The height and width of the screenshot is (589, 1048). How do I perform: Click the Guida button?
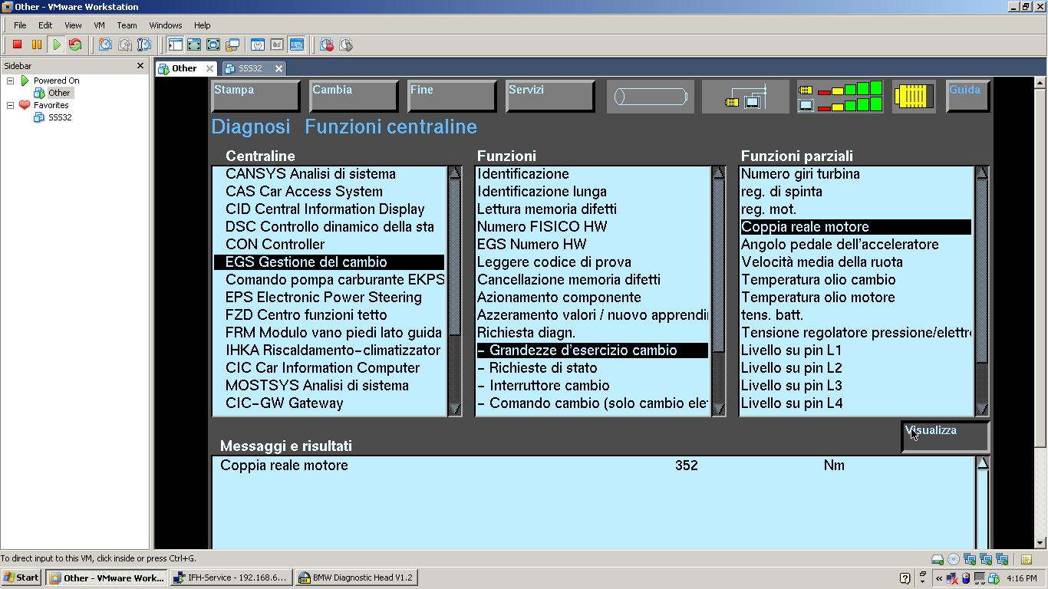[x=967, y=96]
